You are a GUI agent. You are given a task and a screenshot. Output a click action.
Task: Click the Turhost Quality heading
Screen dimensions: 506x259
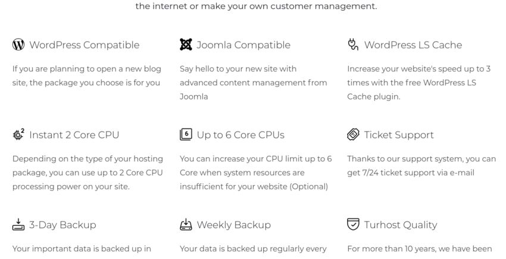[x=401, y=224]
